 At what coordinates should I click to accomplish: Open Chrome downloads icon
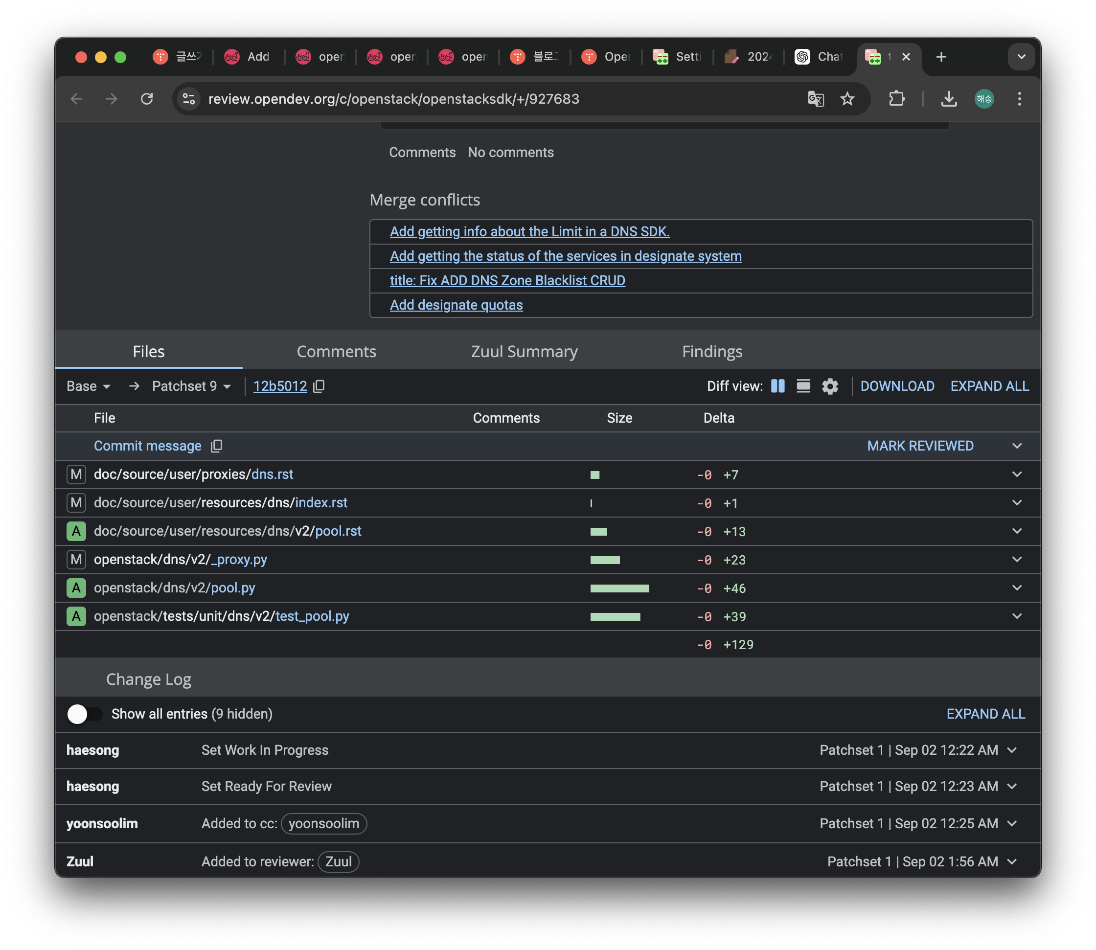[949, 99]
